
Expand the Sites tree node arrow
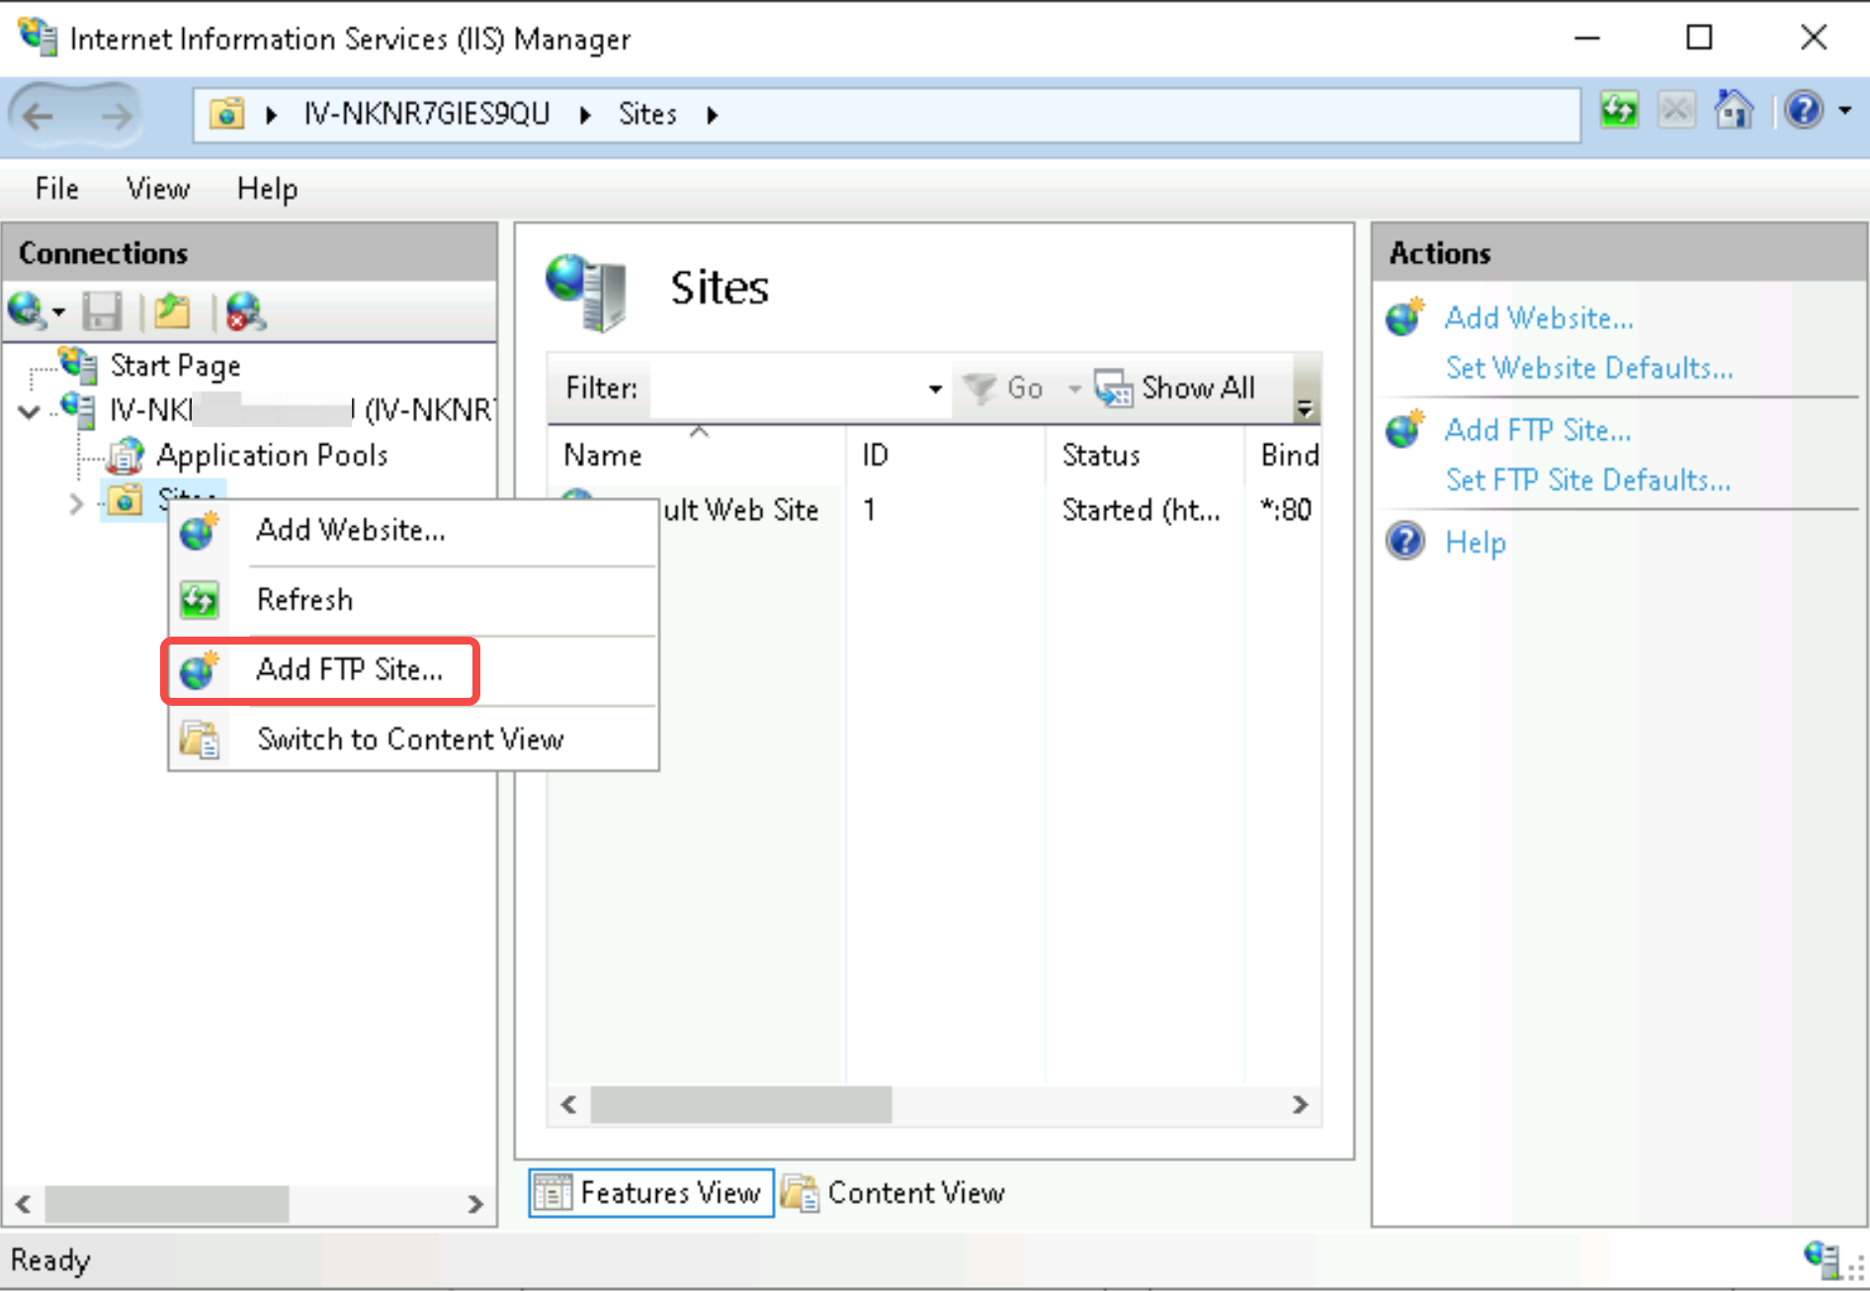pos(76,504)
